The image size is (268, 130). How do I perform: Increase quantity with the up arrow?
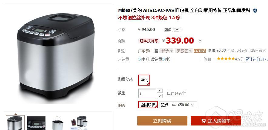tap(160, 91)
